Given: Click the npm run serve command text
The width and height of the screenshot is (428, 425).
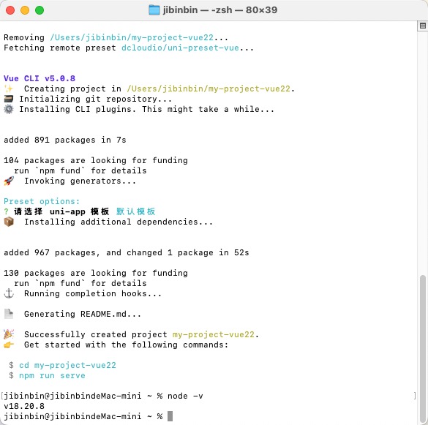Looking at the screenshot, I should click(52, 375).
